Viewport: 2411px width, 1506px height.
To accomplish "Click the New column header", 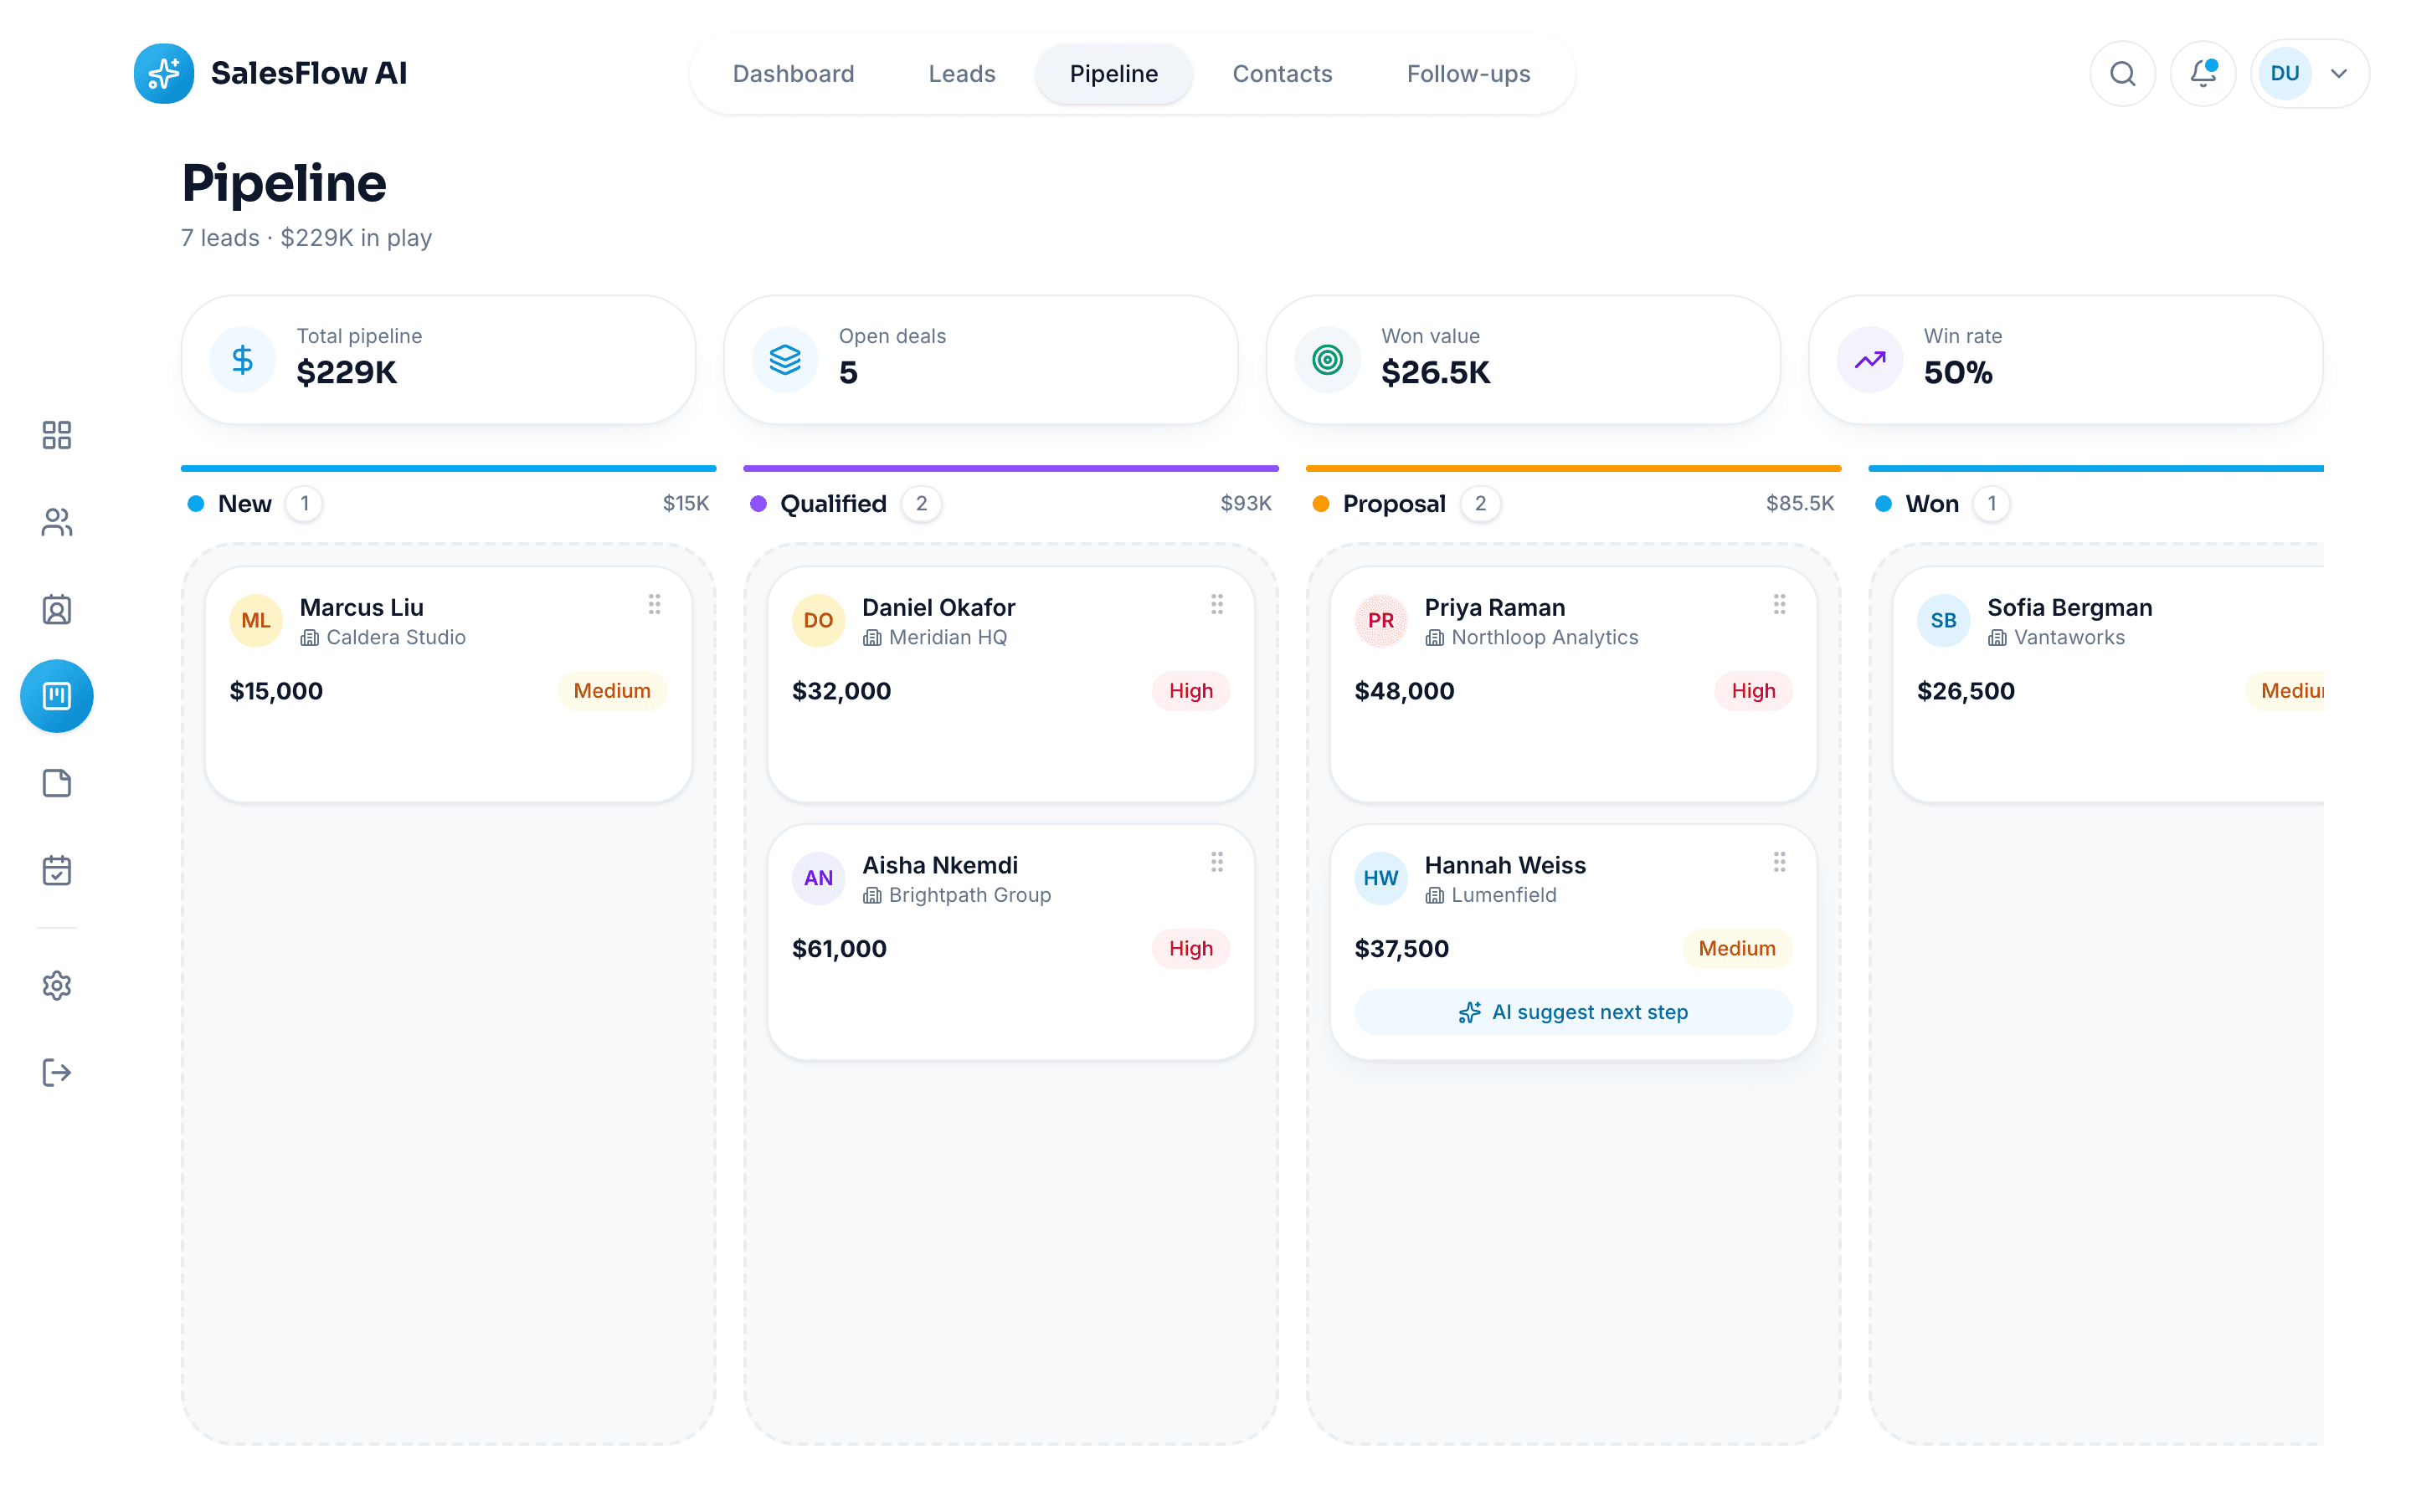I will click(x=244, y=504).
